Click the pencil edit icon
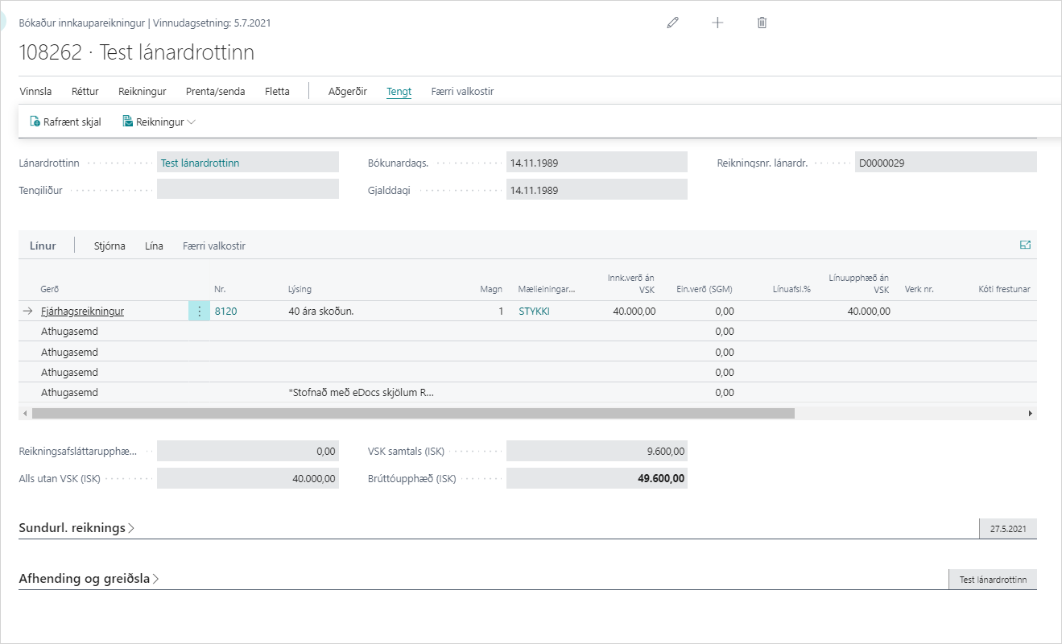 pyautogui.click(x=673, y=23)
